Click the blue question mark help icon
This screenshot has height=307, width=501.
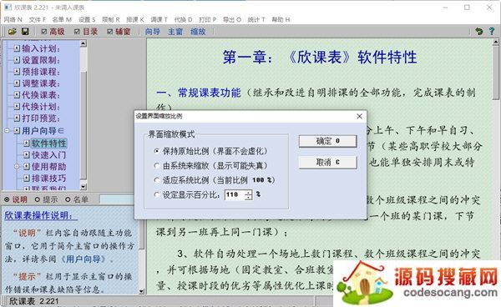[x=492, y=31]
